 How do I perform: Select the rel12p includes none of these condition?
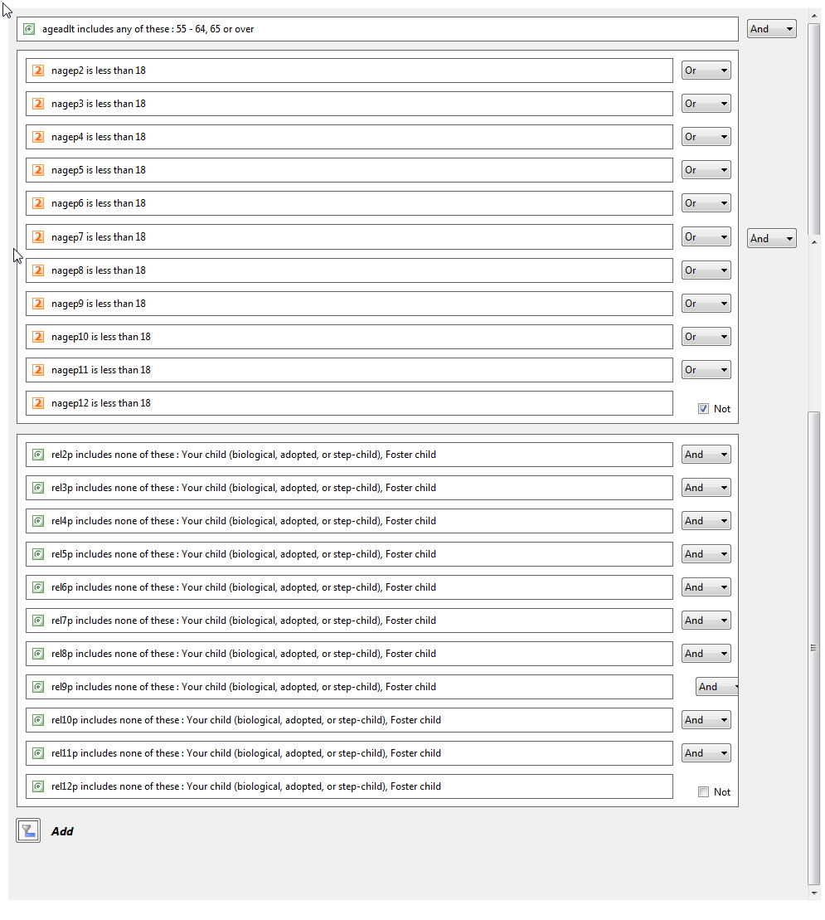tap(349, 786)
